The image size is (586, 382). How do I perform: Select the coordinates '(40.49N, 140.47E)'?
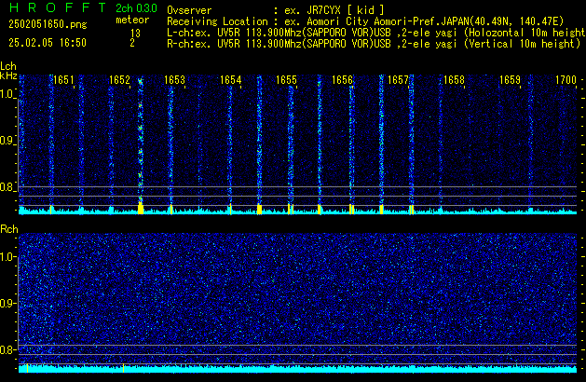click(516, 21)
